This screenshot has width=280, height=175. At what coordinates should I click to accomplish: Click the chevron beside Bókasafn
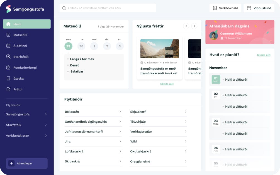120,112
